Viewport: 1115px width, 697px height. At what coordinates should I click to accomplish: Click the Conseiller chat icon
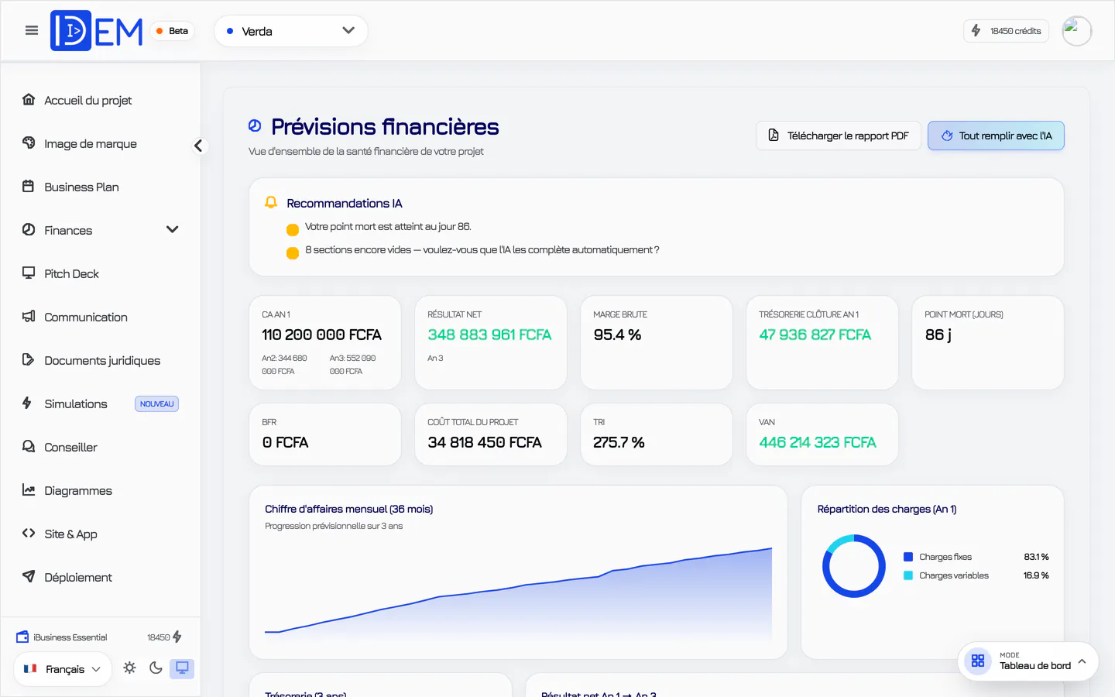[29, 446]
